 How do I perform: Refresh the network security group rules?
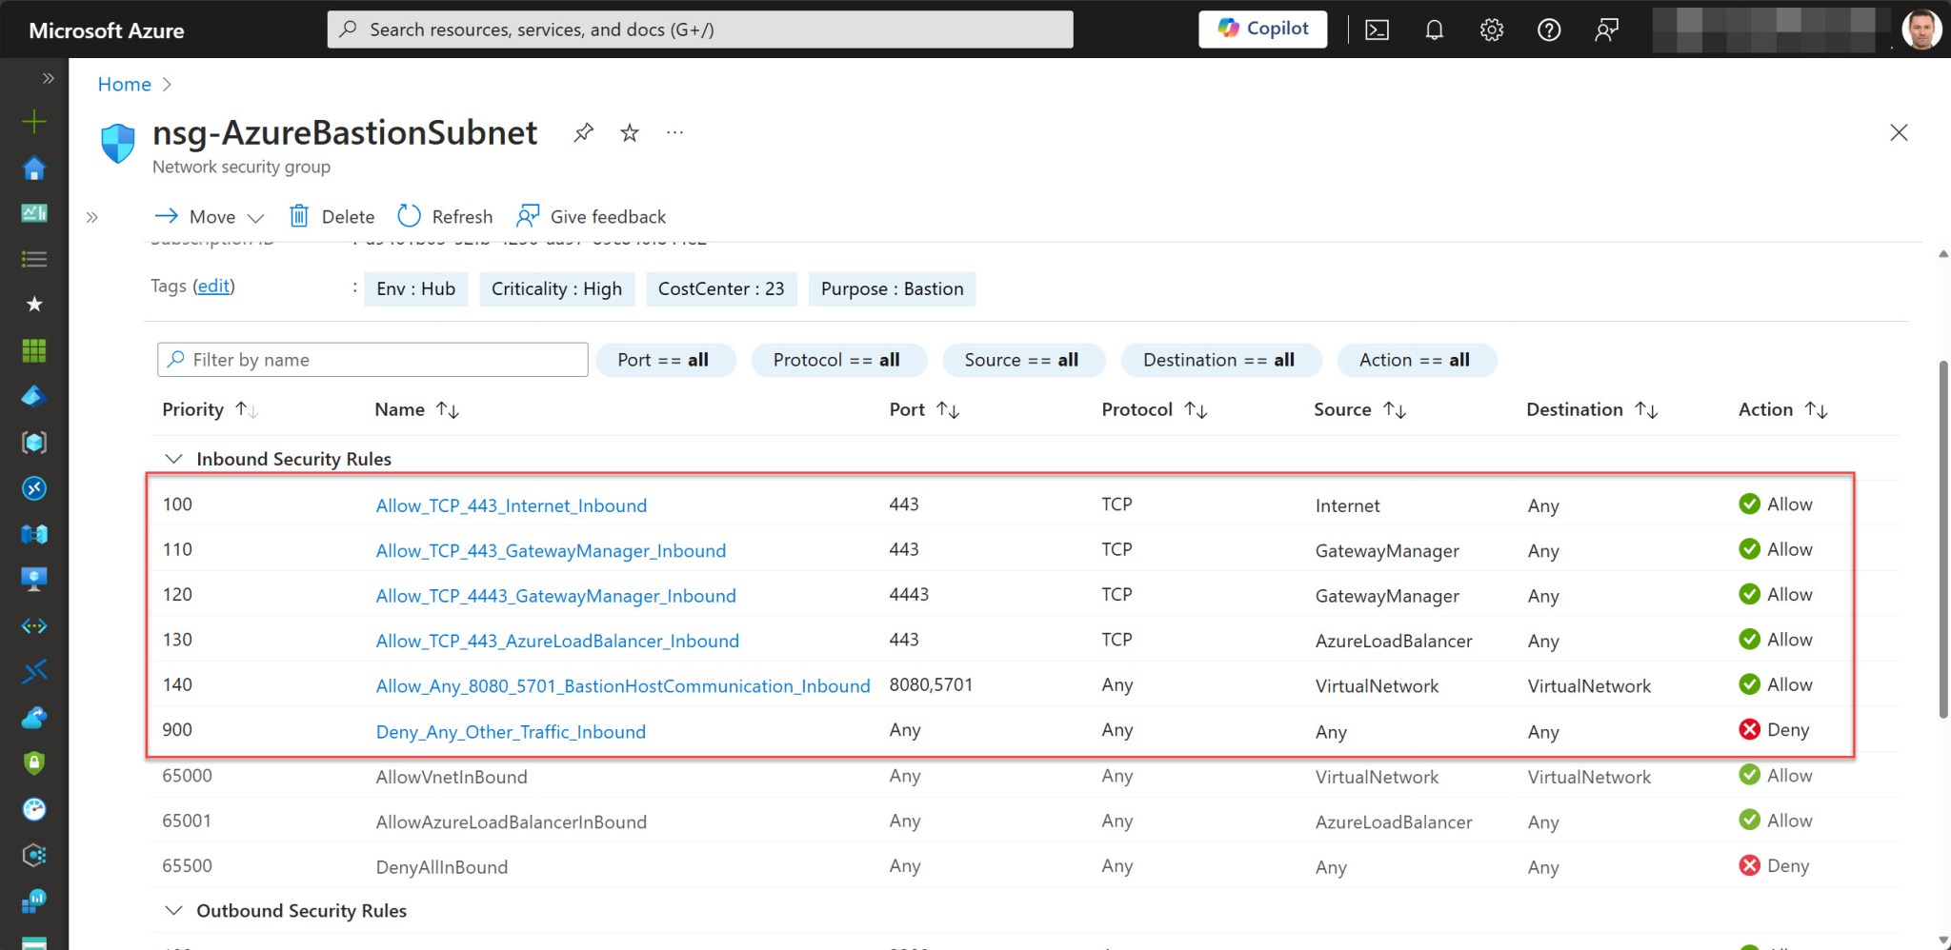point(445,216)
